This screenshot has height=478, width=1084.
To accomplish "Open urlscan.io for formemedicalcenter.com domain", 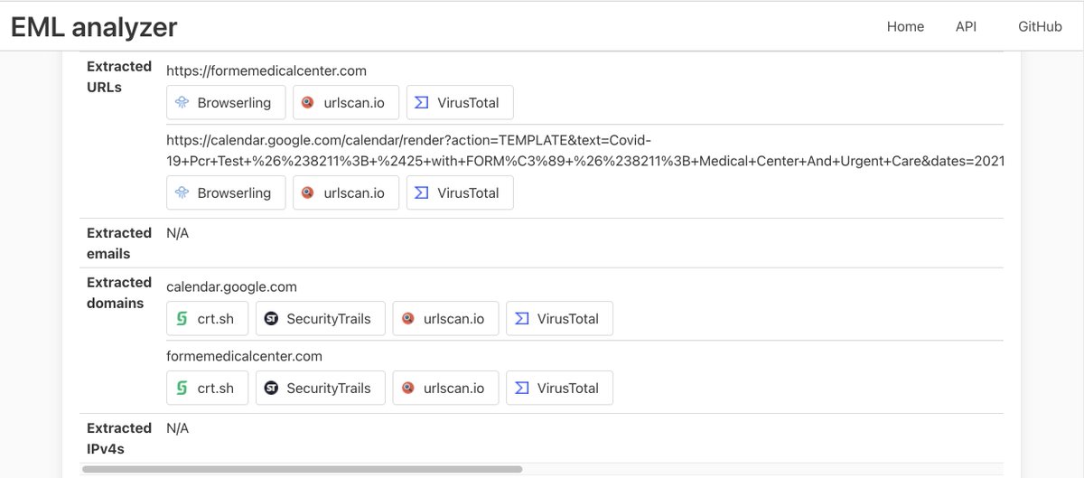I will 445,388.
